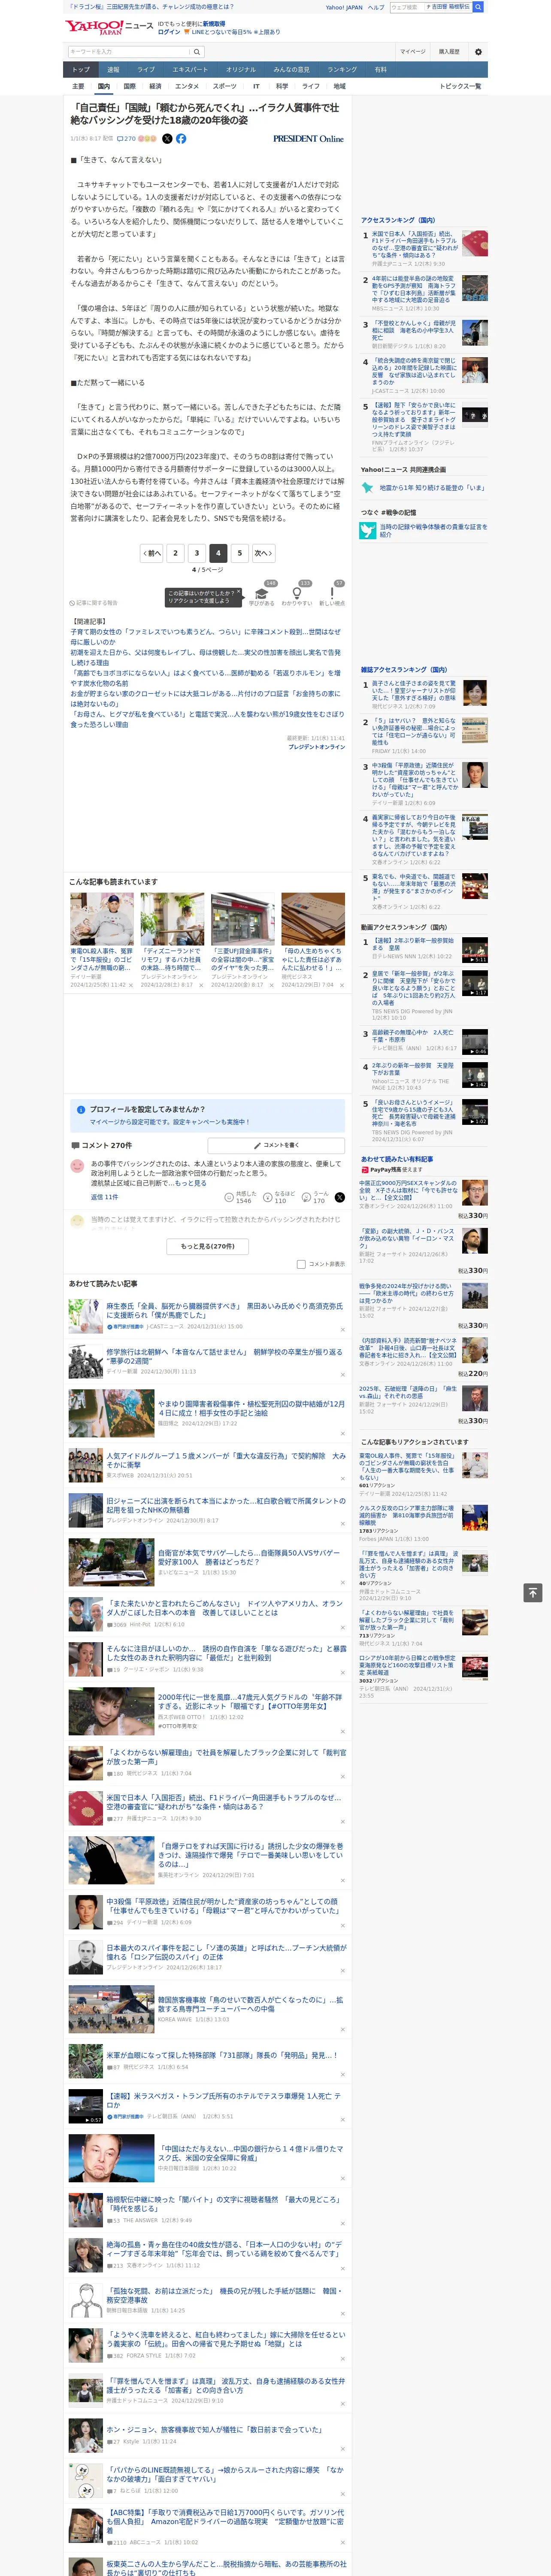Open the 購入履歴 link
The image size is (551, 2576).
pos(449,51)
